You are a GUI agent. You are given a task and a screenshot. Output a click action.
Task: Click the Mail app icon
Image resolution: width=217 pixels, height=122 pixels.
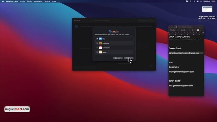(x=100, y=39)
